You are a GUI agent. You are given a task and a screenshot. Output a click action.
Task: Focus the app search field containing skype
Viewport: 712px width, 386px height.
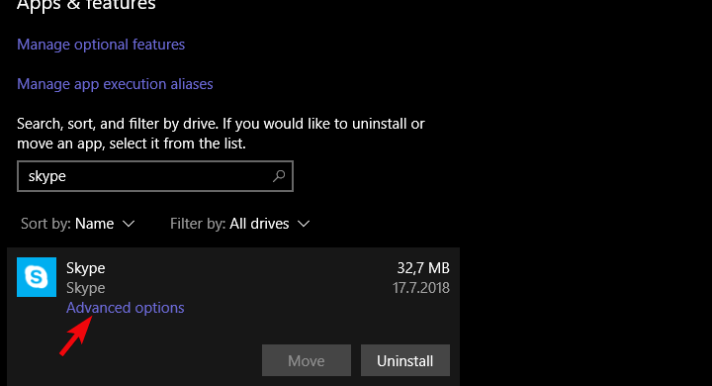pyautogui.click(x=155, y=176)
